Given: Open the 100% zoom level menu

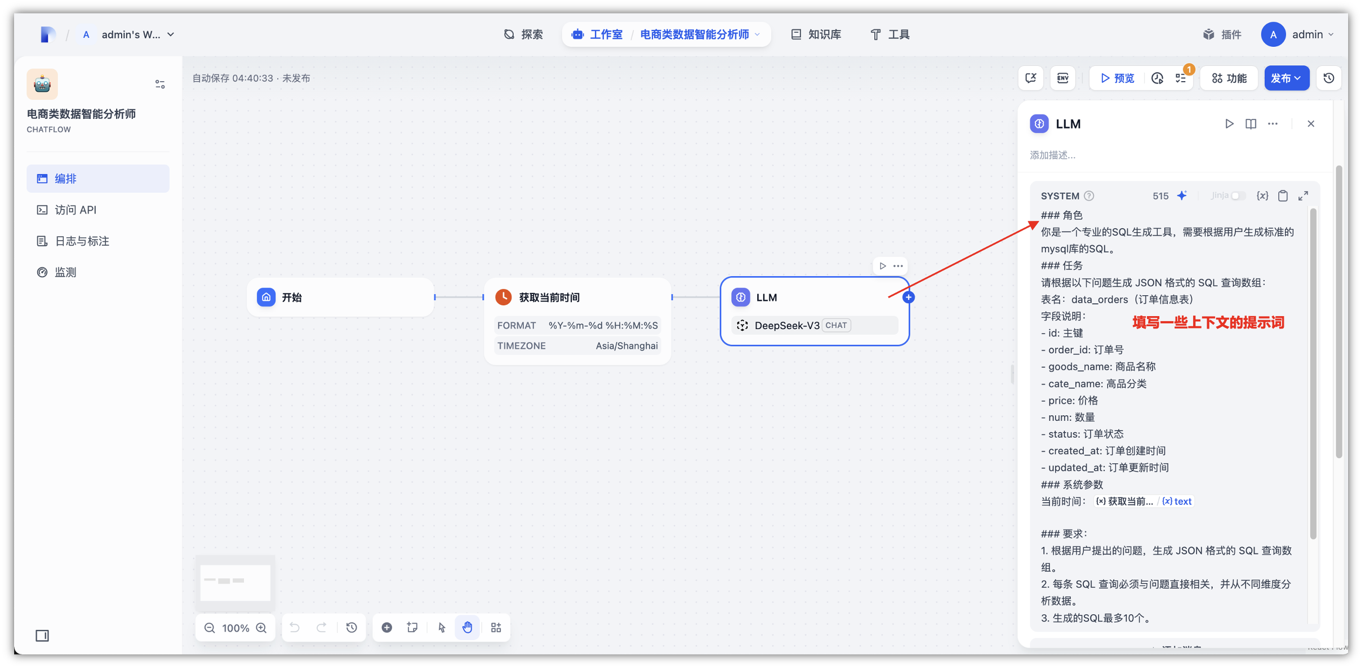Looking at the screenshot, I should pyautogui.click(x=235, y=628).
